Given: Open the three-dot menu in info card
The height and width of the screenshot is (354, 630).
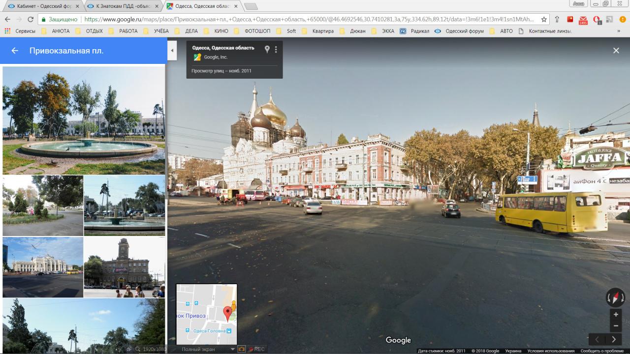Looking at the screenshot, I should point(276,49).
